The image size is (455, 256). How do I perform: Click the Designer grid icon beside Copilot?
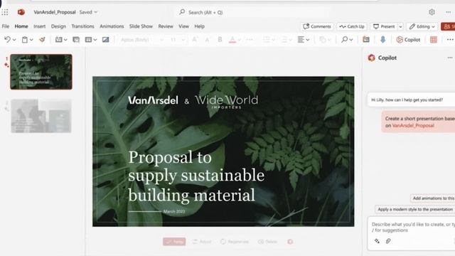(x=434, y=40)
